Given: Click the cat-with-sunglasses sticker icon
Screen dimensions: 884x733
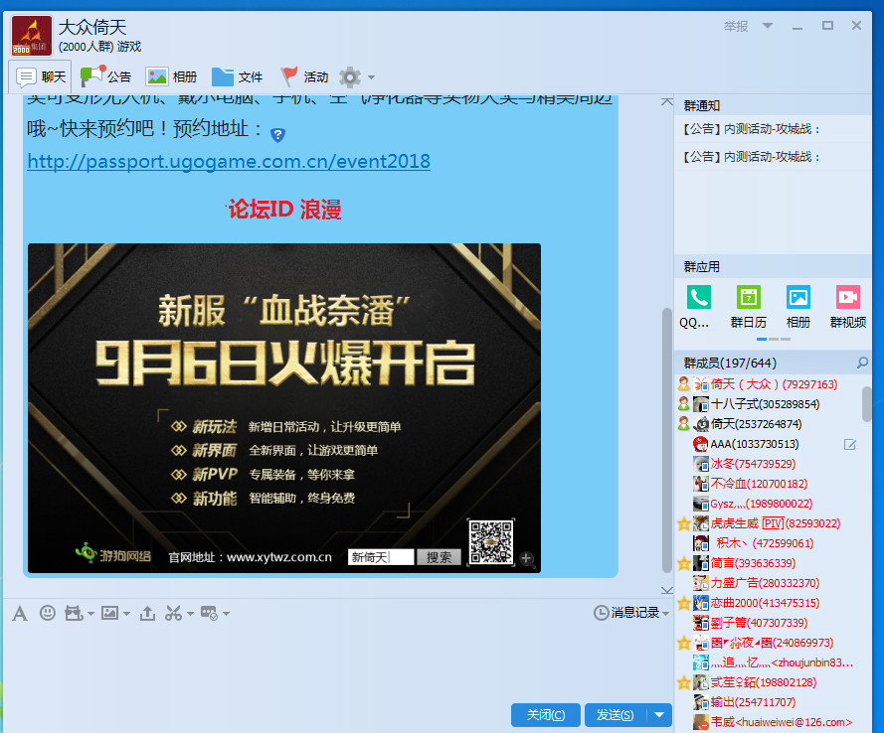Looking at the screenshot, I should click(74, 613).
